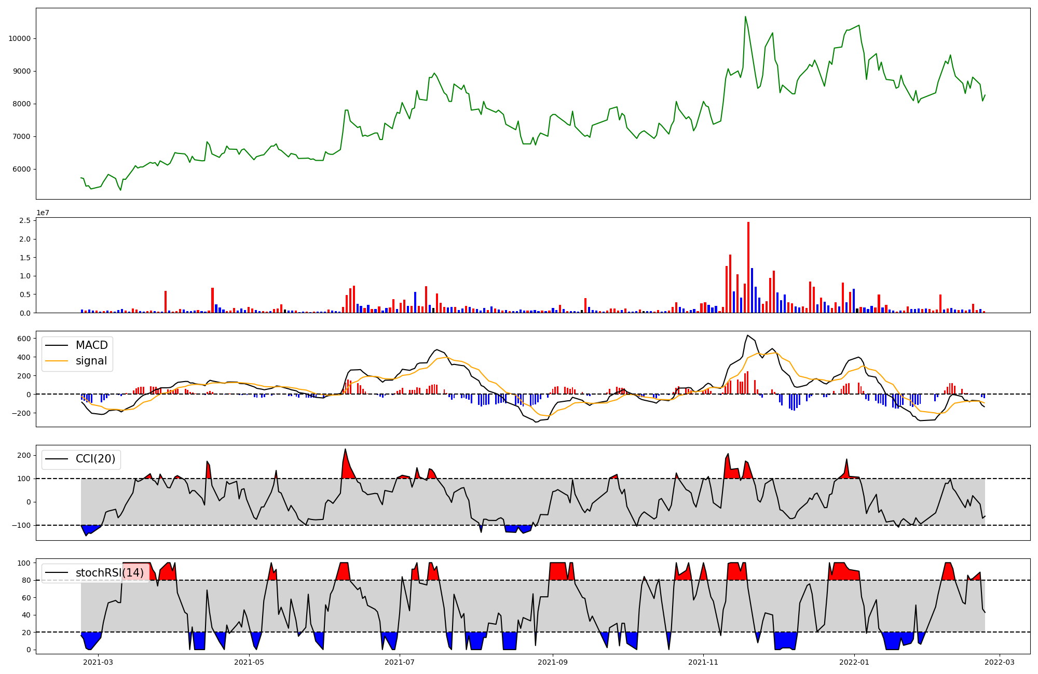Click the 2.5 volume axis tick

tap(24, 221)
